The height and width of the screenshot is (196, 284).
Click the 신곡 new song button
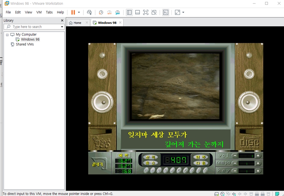coord(151,157)
